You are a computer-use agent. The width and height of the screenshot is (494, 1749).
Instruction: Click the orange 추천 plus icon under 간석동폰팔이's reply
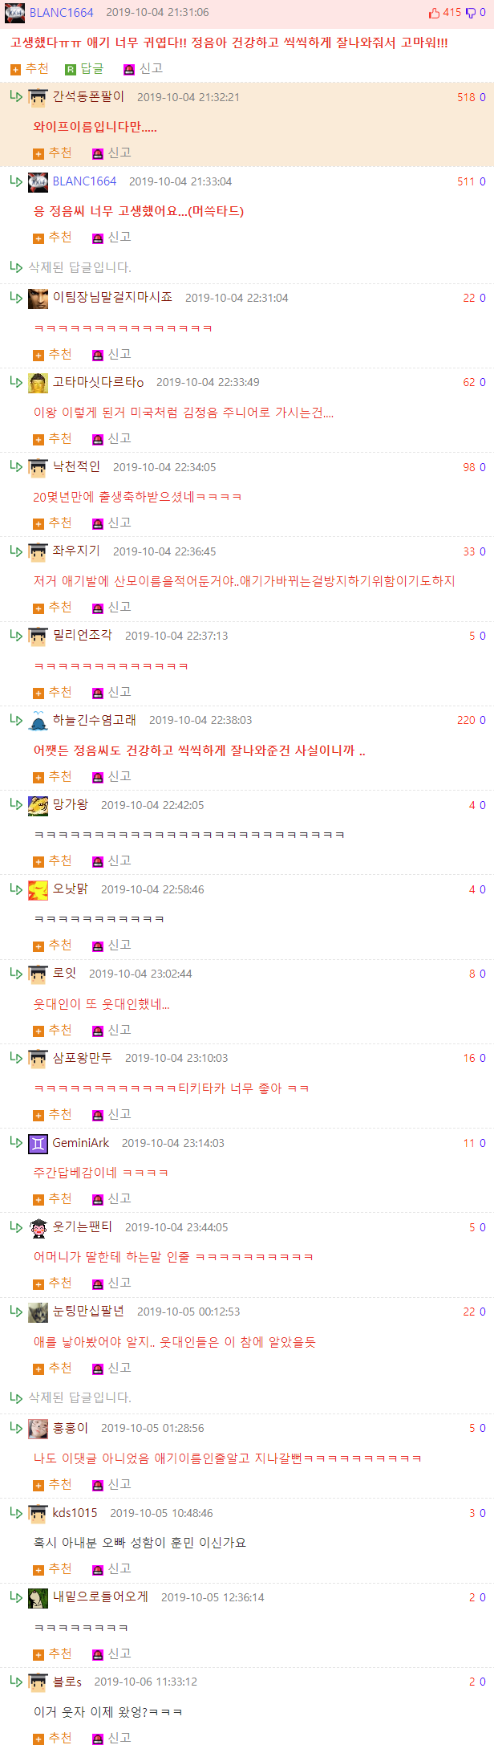pos(38,154)
